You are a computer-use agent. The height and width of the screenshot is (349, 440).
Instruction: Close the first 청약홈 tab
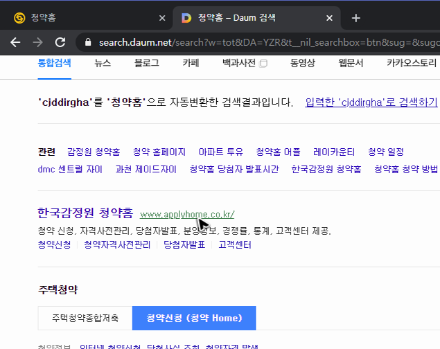click(x=162, y=18)
